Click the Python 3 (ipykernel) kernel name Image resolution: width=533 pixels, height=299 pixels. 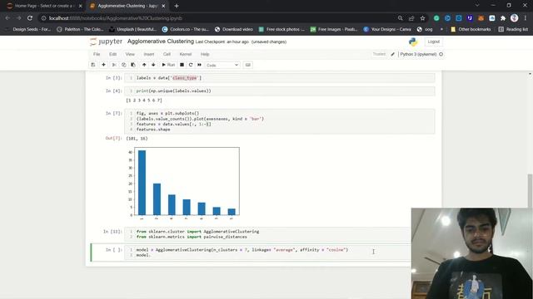point(418,54)
